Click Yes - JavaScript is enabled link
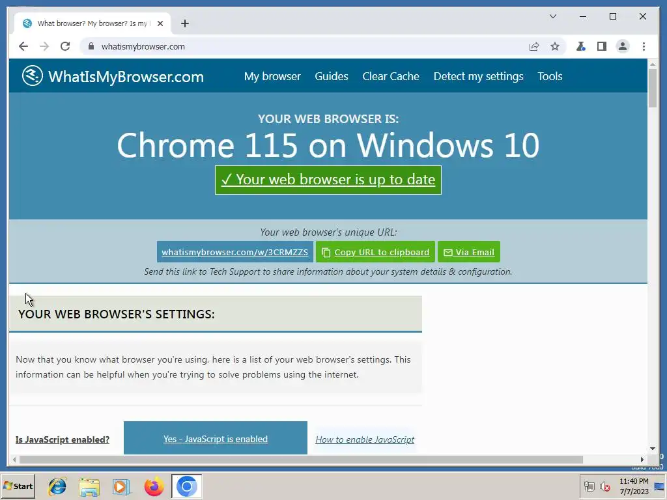Viewport: 667px width, 500px height. [x=215, y=439]
